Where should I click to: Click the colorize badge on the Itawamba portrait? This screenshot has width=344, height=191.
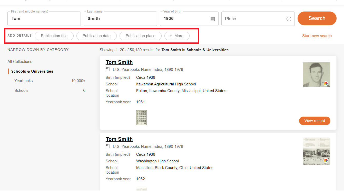(x=326, y=84)
